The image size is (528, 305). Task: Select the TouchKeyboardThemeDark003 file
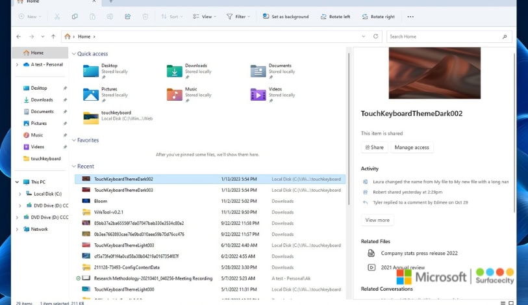(123, 190)
